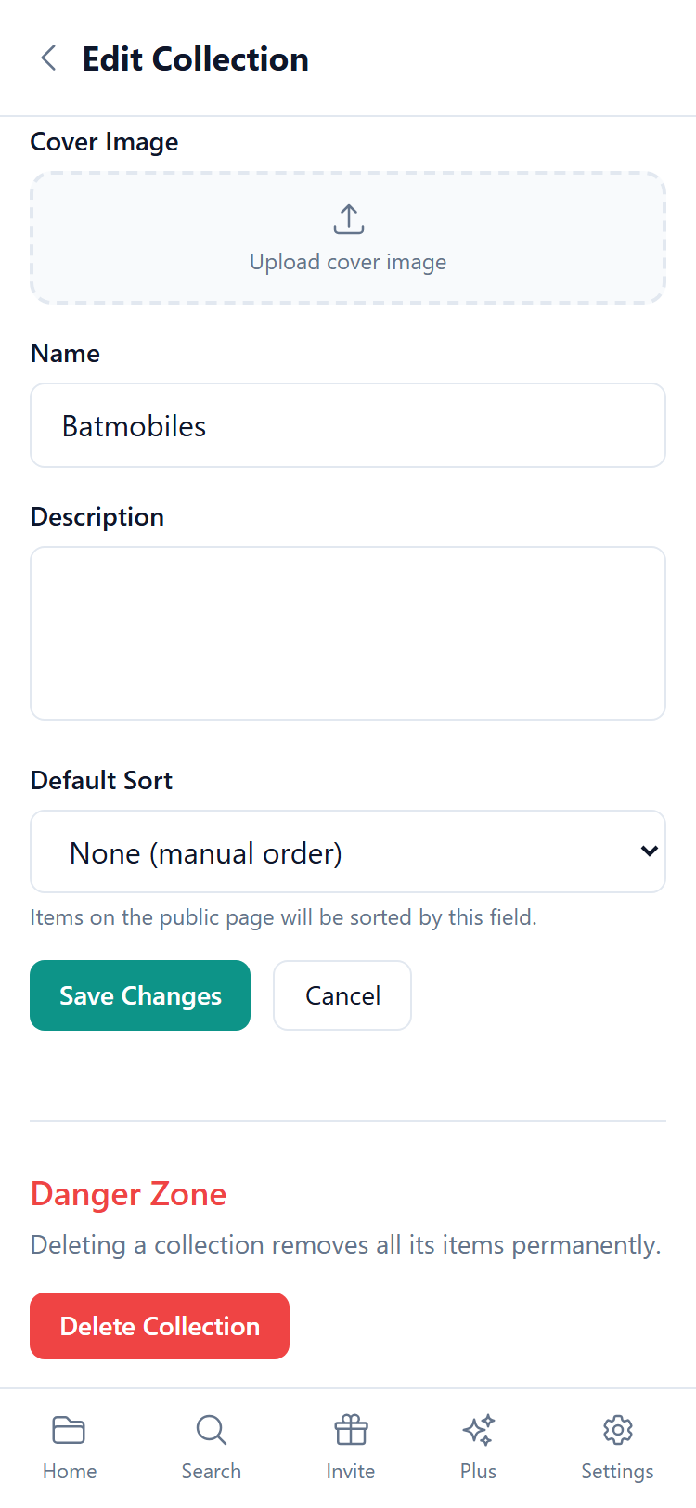Click the upload arrow icon
696x1508 pixels.
(348, 220)
